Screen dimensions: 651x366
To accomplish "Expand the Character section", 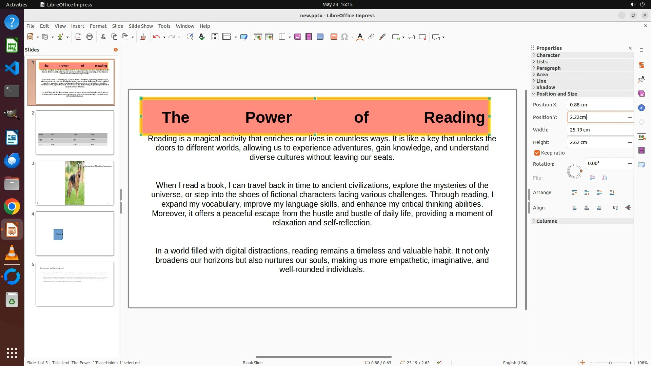I will pos(548,55).
